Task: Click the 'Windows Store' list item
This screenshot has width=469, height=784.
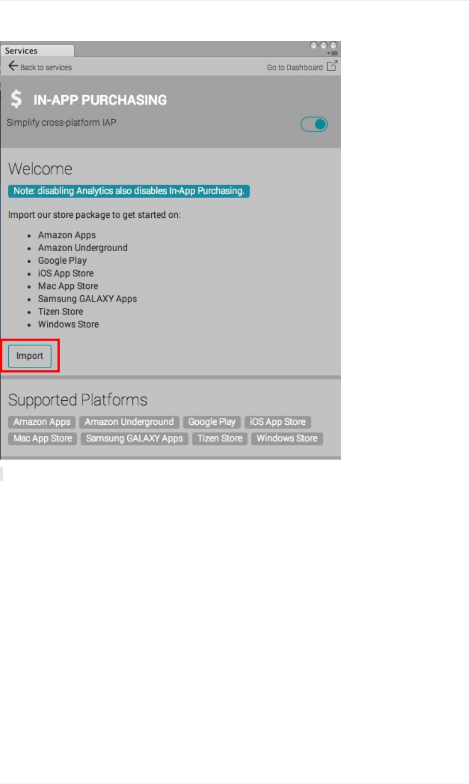Action: (68, 324)
